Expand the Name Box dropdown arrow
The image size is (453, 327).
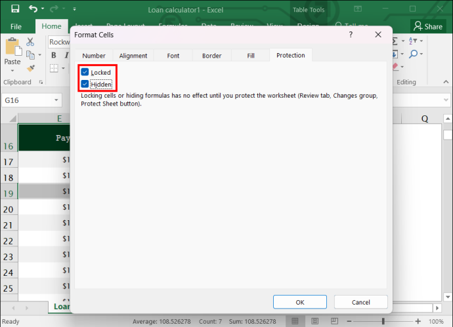click(x=56, y=100)
